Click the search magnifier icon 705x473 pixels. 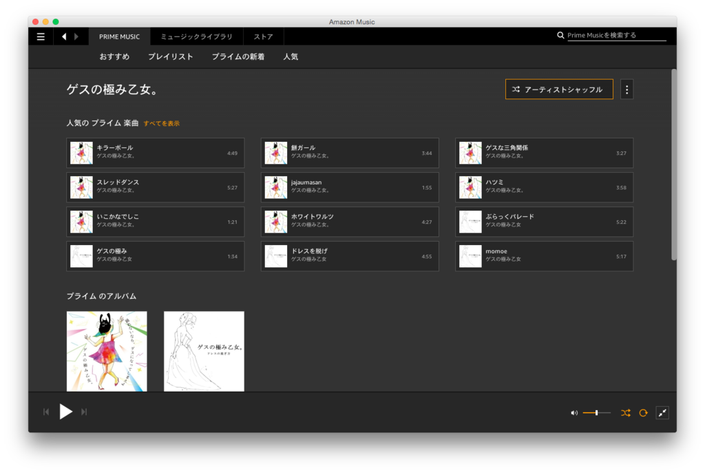(x=560, y=35)
